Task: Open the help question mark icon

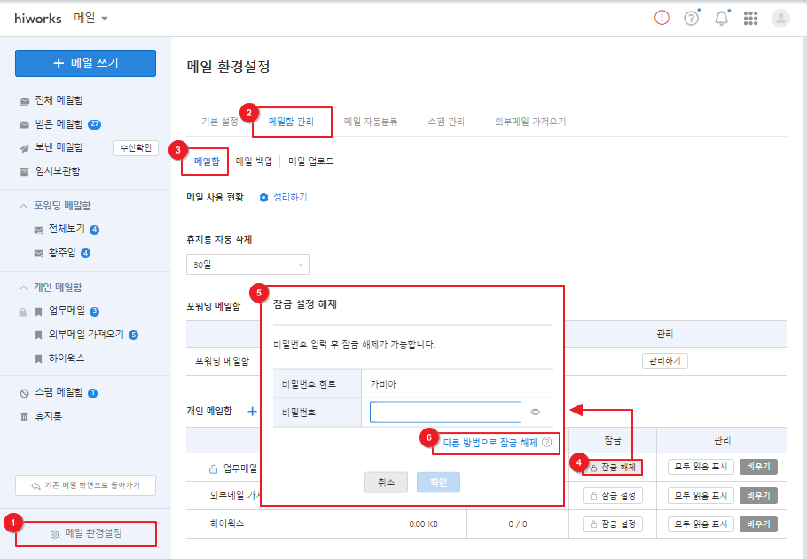Action: coord(692,19)
